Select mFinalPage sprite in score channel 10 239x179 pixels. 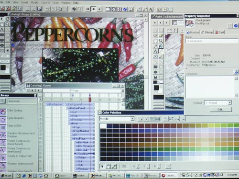(83, 138)
